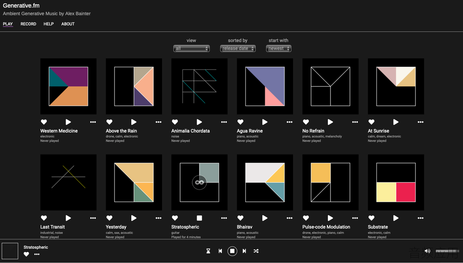Go to the RECORD tab
The width and height of the screenshot is (463, 263).
[28, 24]
